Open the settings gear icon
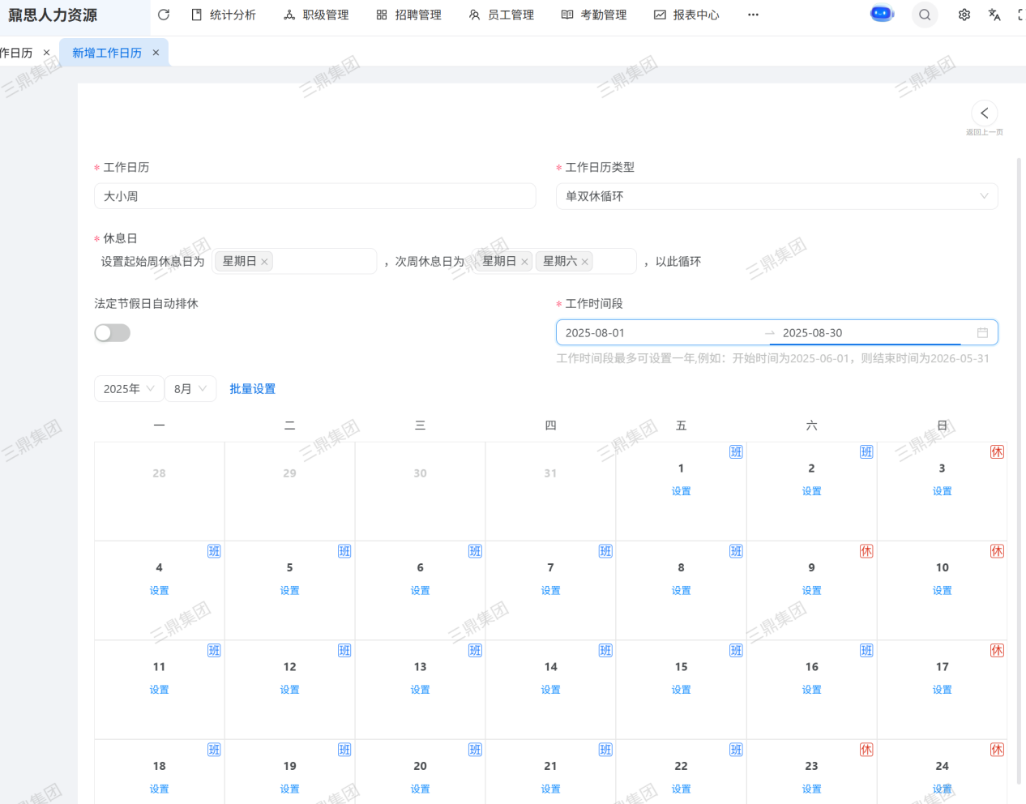This screenshot has width=1026, height=804. point(964,15)
